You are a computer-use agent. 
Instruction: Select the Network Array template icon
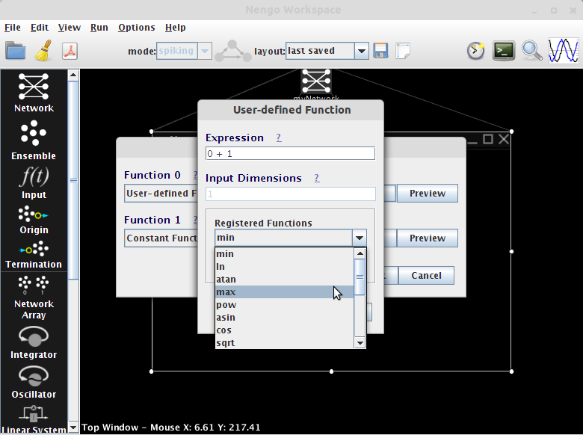click(34, 285)
